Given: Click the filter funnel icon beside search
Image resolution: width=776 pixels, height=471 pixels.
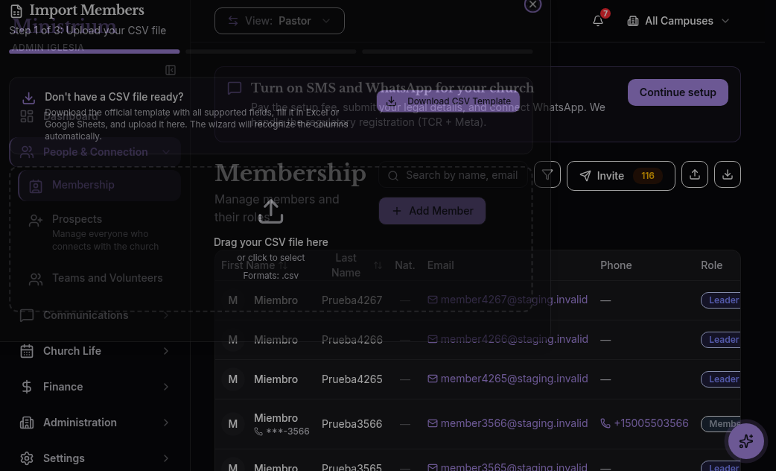Looking at the screenshot, I should 547,174.
